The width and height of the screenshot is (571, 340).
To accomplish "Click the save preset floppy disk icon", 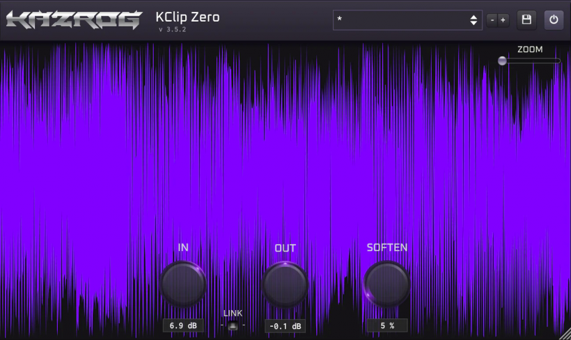I will 526,20.
